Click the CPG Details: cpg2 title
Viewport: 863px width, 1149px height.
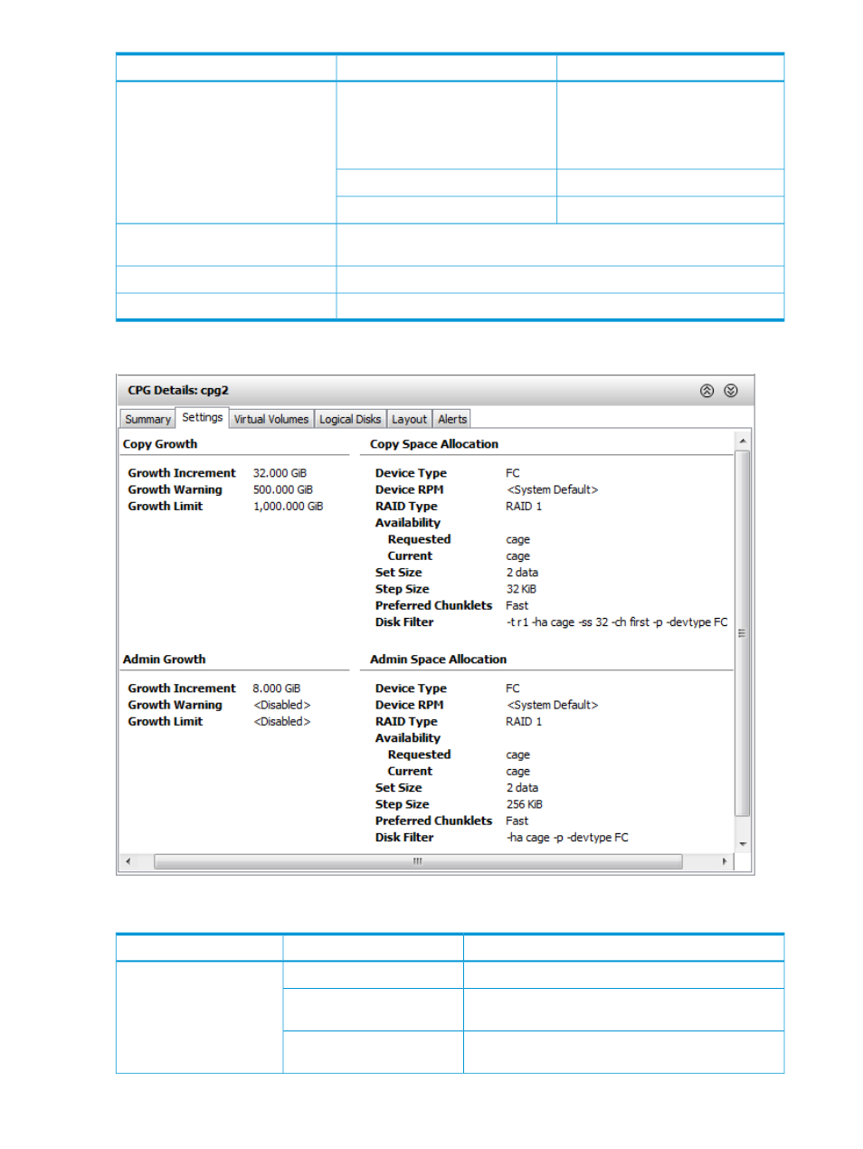(178, 391)
